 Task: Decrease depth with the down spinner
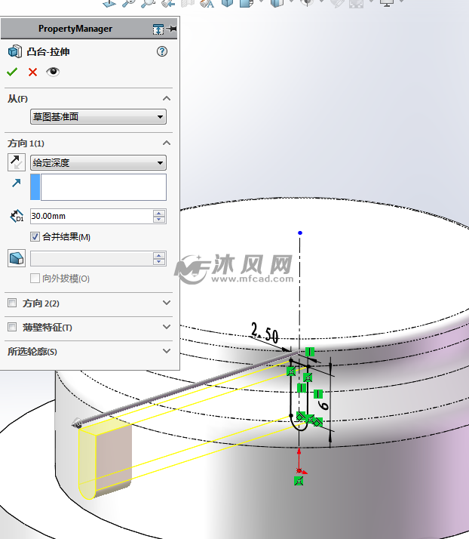[x=159, y=220]
